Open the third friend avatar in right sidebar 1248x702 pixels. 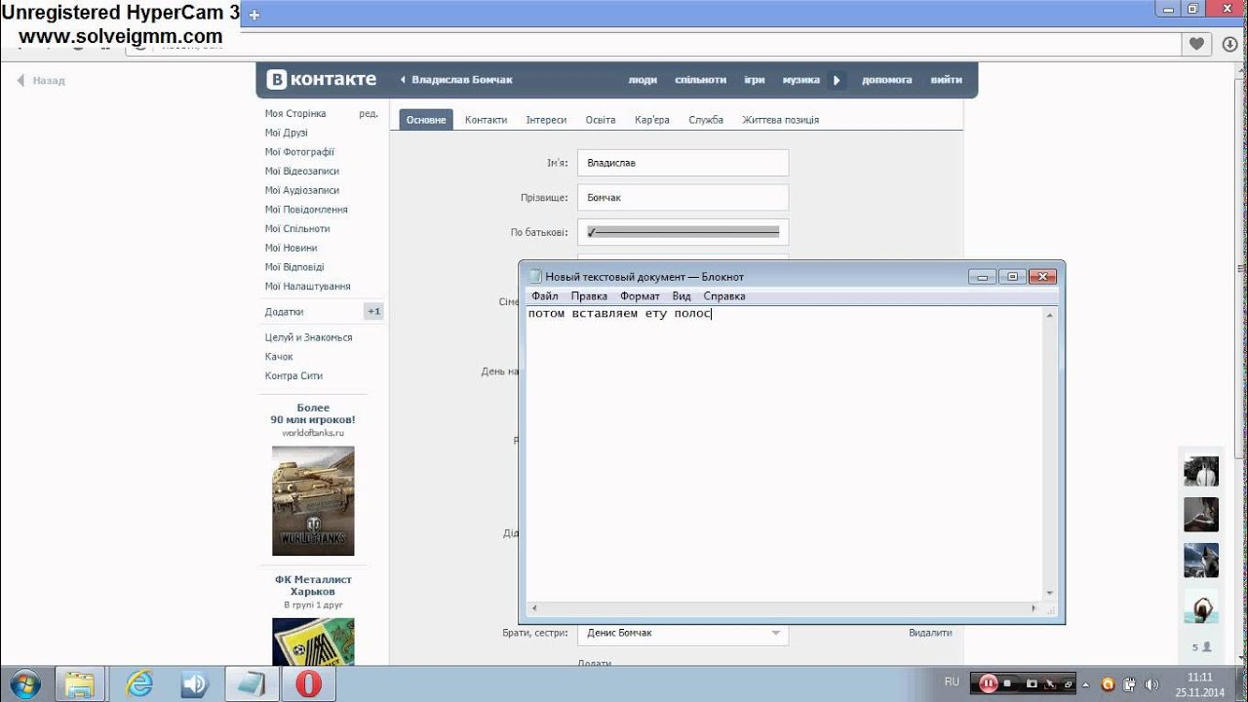click(x=1201, y=560)
